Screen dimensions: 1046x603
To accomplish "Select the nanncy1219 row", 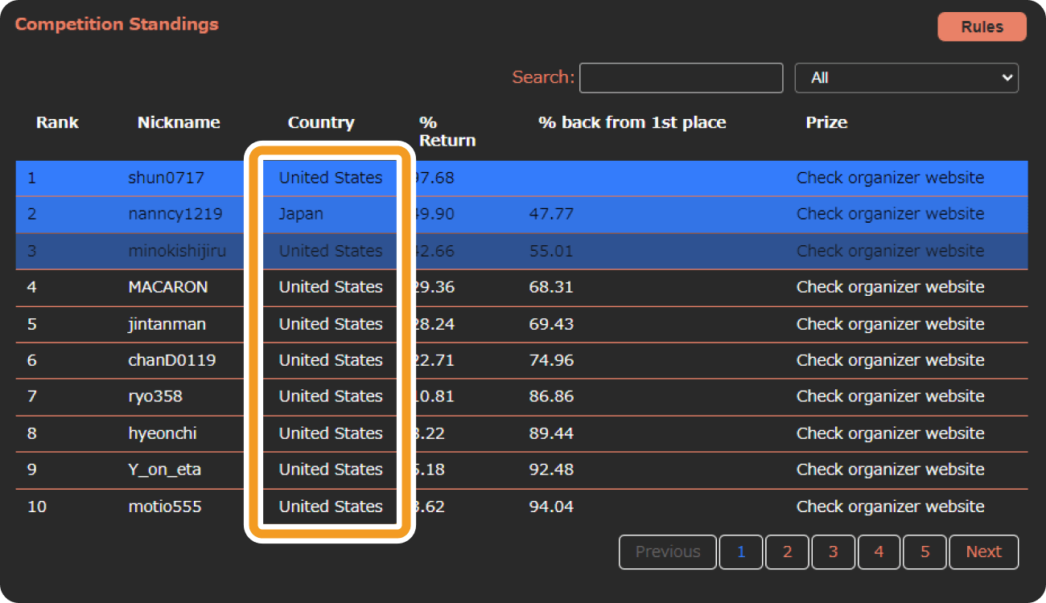I will tap(522, 215).
